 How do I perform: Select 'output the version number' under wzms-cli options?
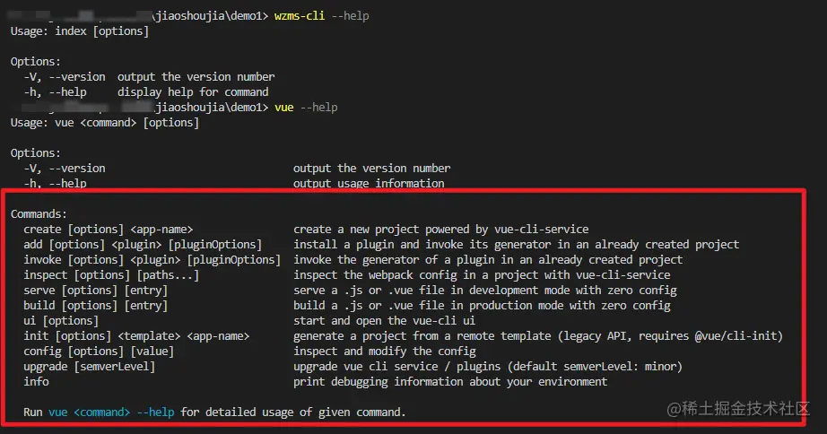point(196,77)
